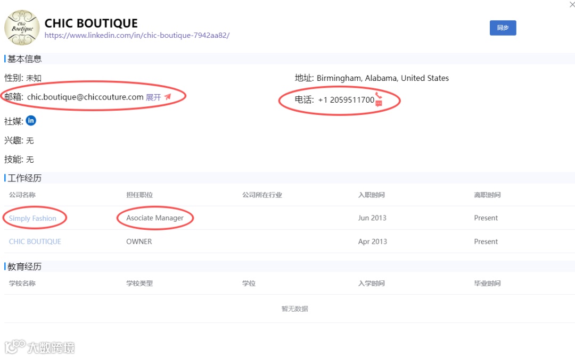Click the 入职时间 column header
The height and width of the screenshot is (358, 575).
371,195
